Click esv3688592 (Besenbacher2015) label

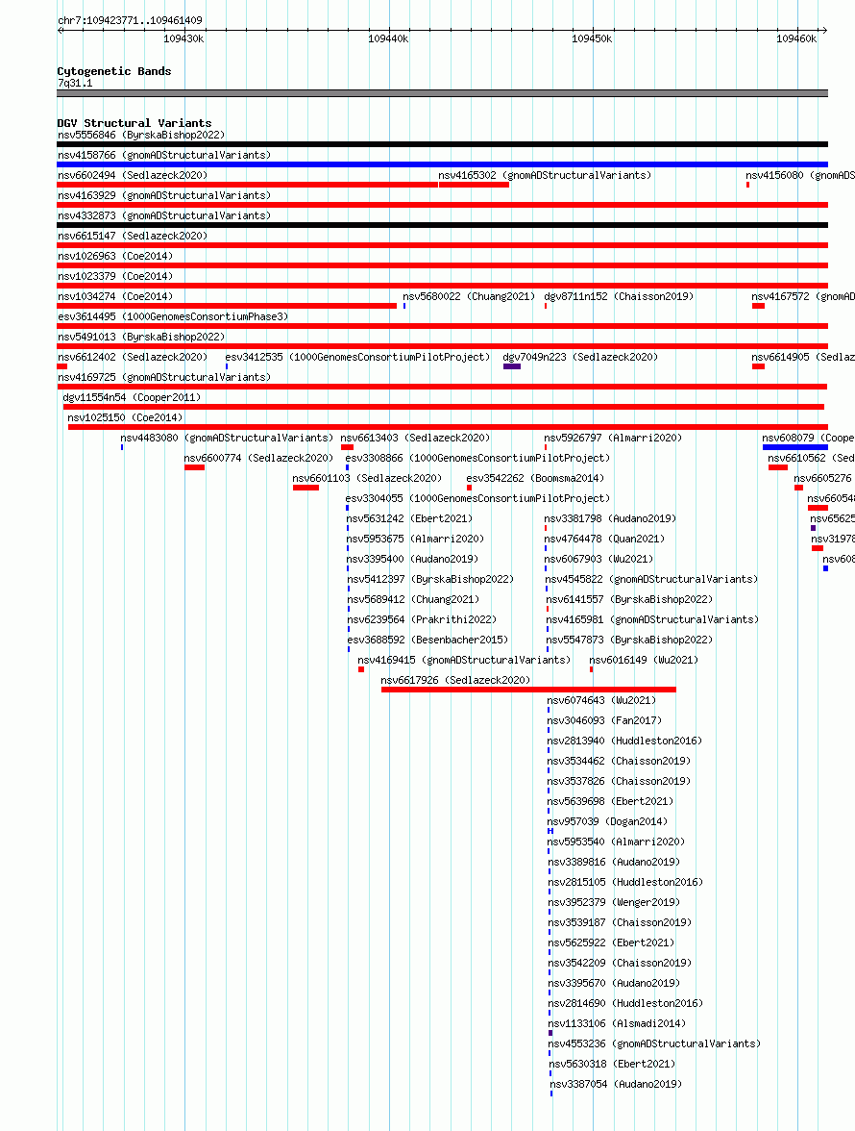point(427,640)
